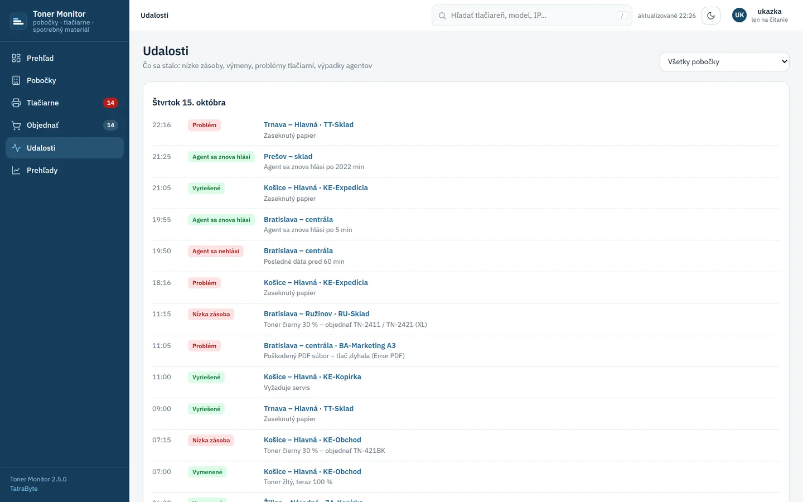Open the 21:05 Košice – Hlavná · KE-Expedícia link
The width and height of the screenshot is (803, 502).
coord(316,188)
